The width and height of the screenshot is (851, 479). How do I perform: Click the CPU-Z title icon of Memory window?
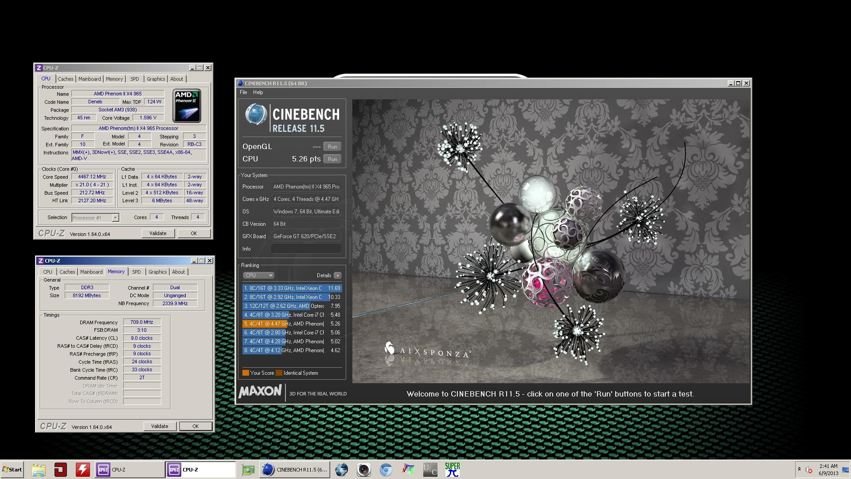point(41,261)
